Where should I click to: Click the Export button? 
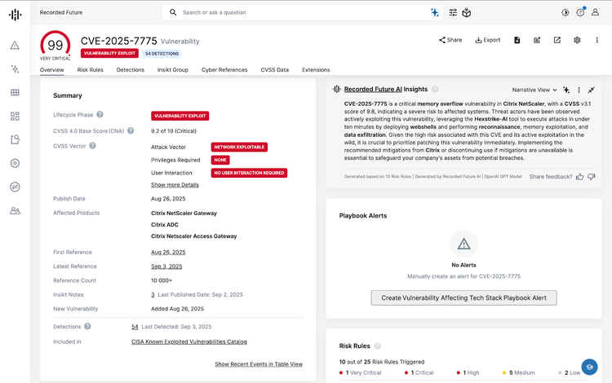tap(487, 40)
